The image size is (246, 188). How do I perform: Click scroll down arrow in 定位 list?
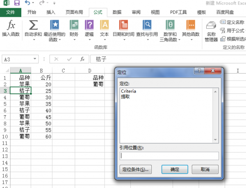point(215,139)
